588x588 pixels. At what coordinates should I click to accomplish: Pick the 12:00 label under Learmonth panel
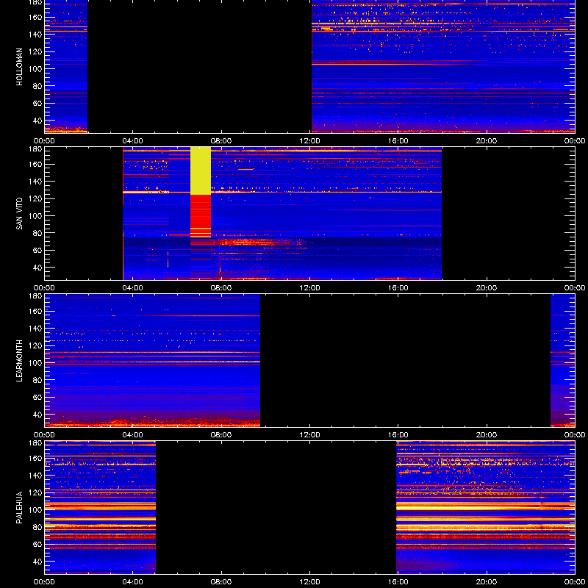pos(309,435)
